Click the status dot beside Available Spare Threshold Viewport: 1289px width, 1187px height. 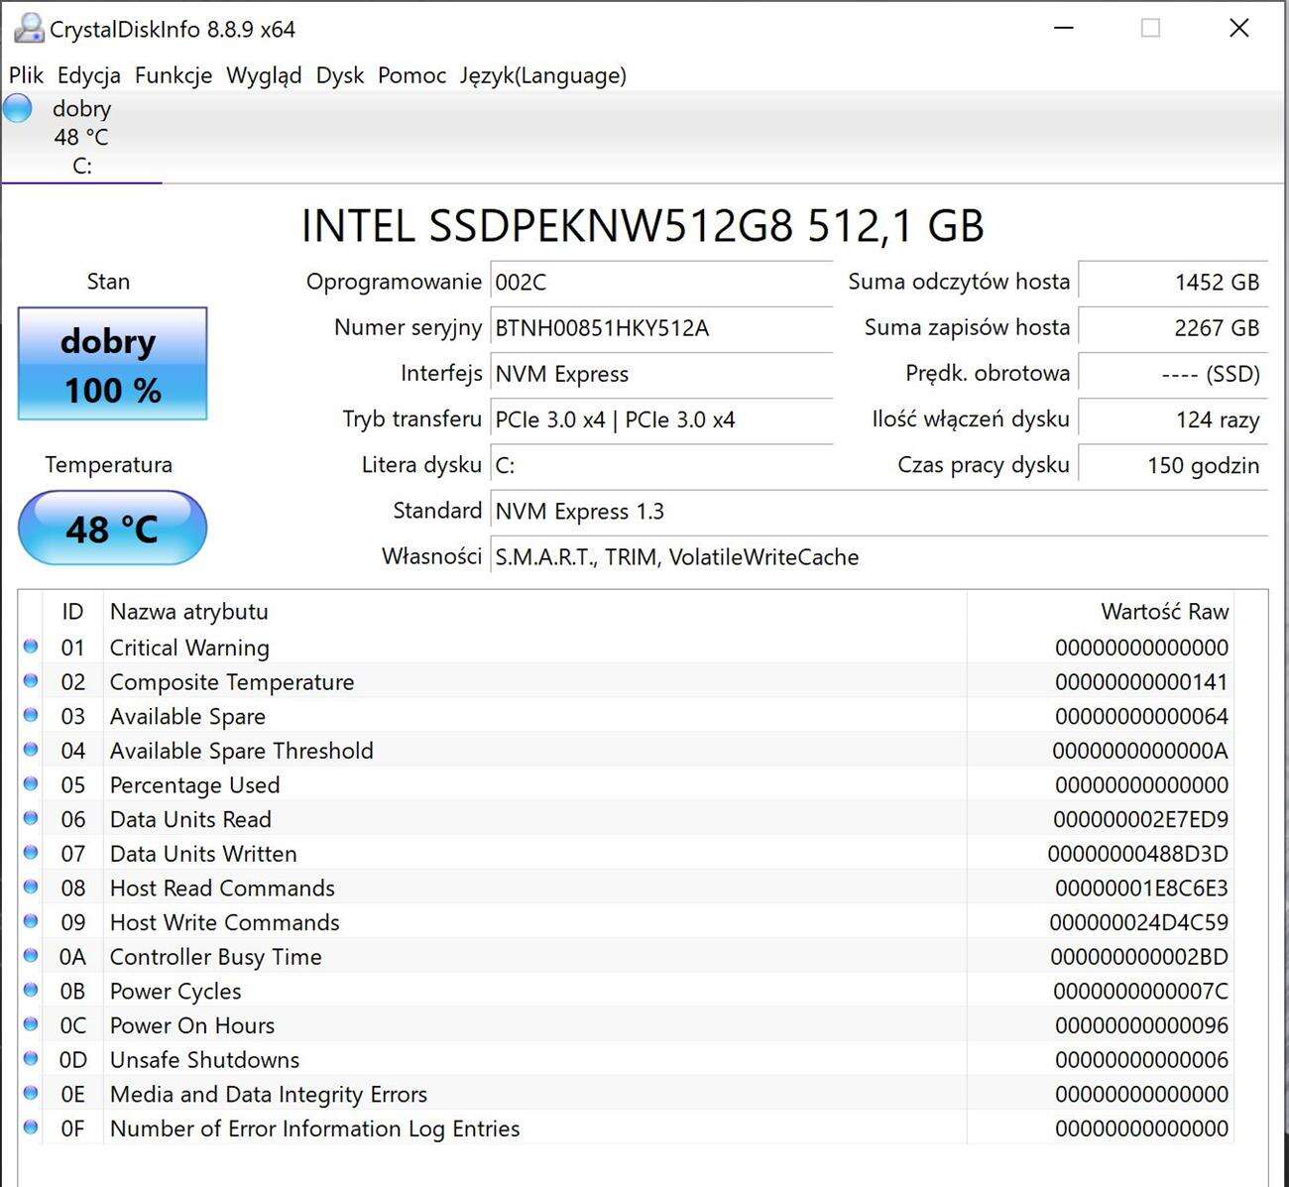point(31,751)
